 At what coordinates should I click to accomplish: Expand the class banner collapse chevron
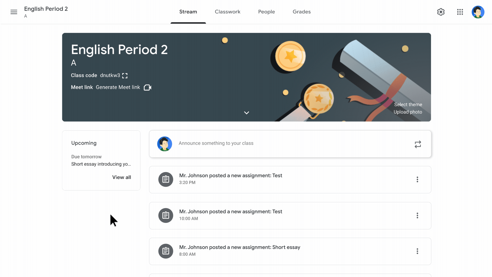[246, 113]
